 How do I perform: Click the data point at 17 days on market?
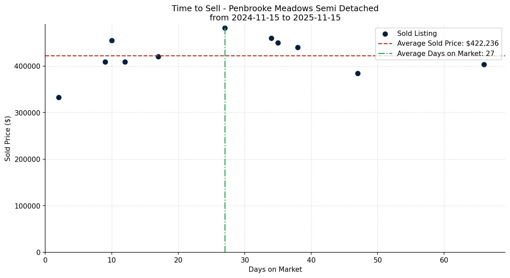click(x=158, y=57)
